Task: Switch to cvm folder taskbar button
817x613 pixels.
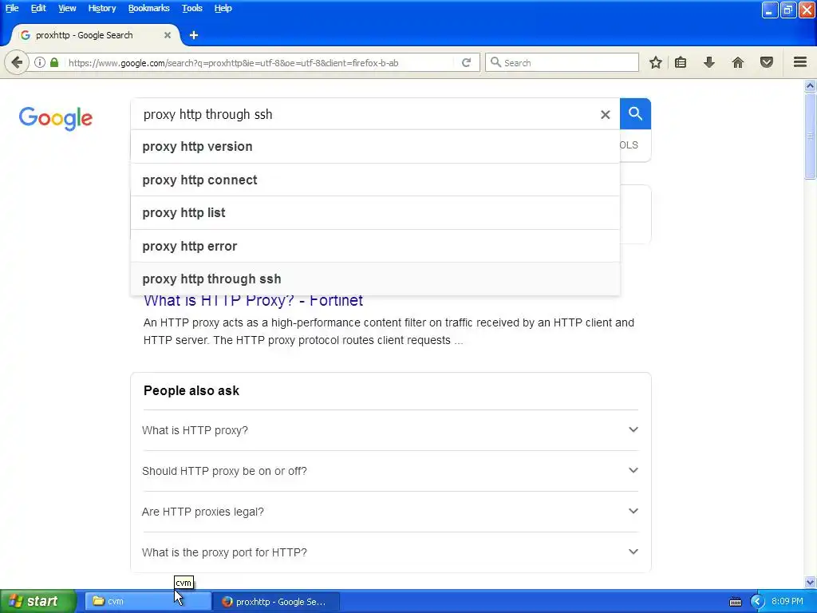Action: (x=148, y=602)
